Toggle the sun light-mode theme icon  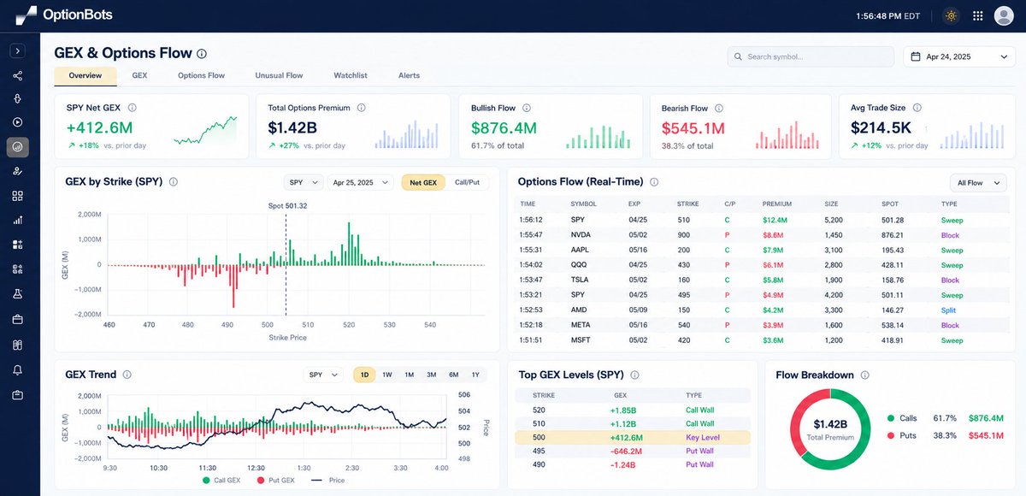pyautogui.click(x=950, y=15)
